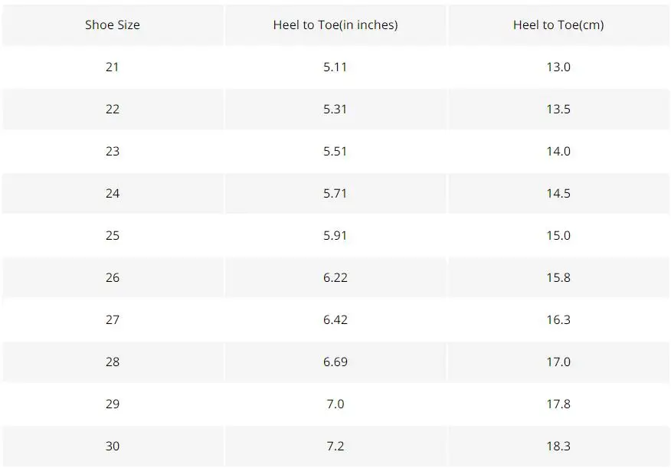
Task: Click the Heel to Toe(cm) header
Action: (558, 25)
